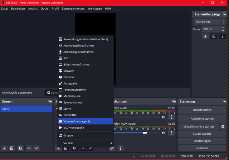
Task: Move source down arrow icon
Action: 90,148
